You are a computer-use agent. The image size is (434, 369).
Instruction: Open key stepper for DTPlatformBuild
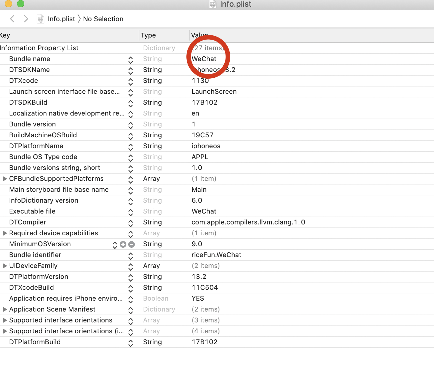pyautogui.click(x=131, y=343)
